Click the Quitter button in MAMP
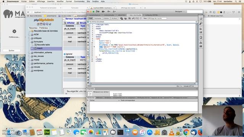This screenshot has width=244, height=137. point(11,51)
